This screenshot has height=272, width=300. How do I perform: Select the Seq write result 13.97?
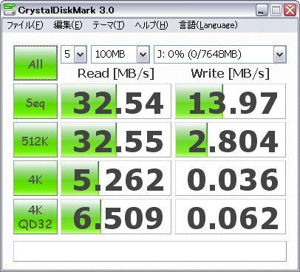coord(231,101)
